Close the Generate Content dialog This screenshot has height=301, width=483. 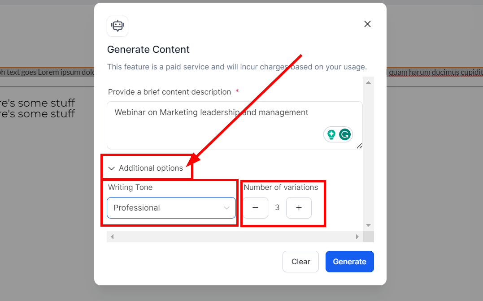(367, 24)
